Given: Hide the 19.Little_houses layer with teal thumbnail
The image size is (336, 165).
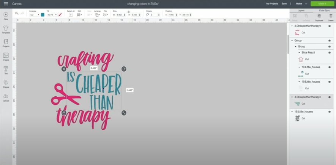Looking at the screenshot, I should [330, 67].
